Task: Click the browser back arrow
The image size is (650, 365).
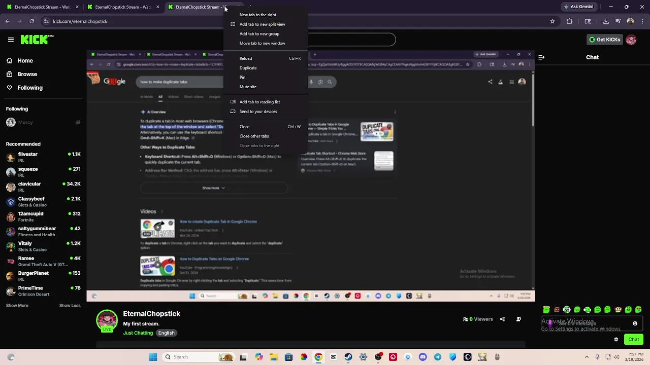Action: 7,21
